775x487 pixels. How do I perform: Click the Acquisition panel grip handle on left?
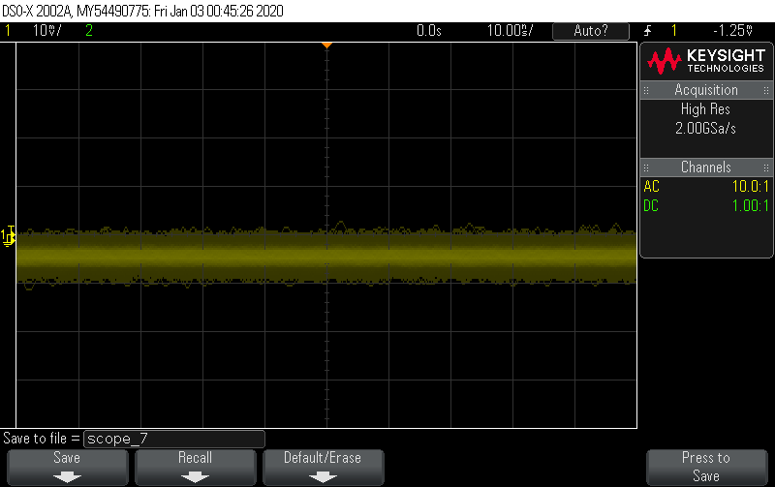[646, 90]
